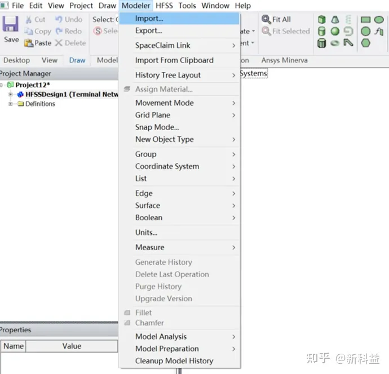The image size is (389, 374).
Task: Open the New Object Type submenu
Action: (180, 139)
